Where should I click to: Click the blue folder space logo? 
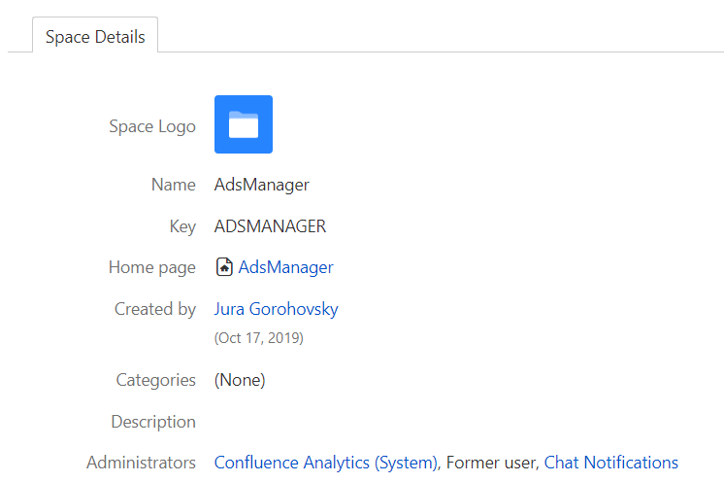(x=244, y=124)
